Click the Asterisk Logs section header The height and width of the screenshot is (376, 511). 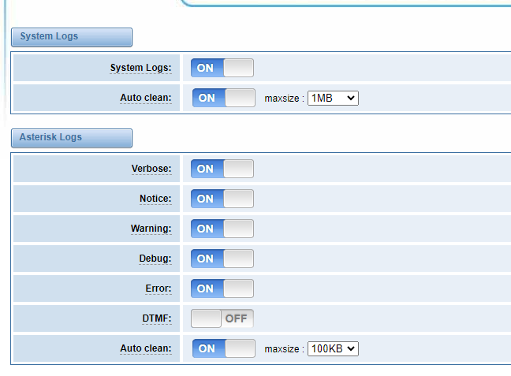point(72,138)
